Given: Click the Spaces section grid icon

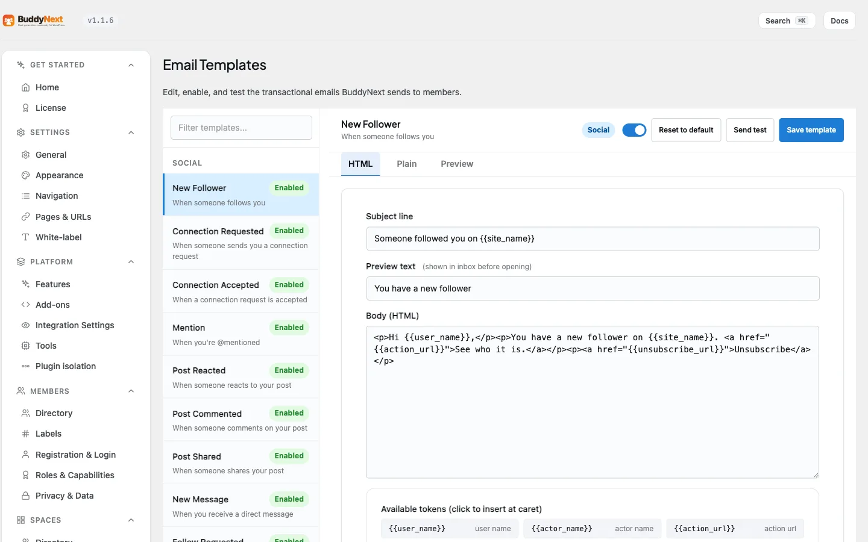Looking at the screenshot, I should (20, 520).
